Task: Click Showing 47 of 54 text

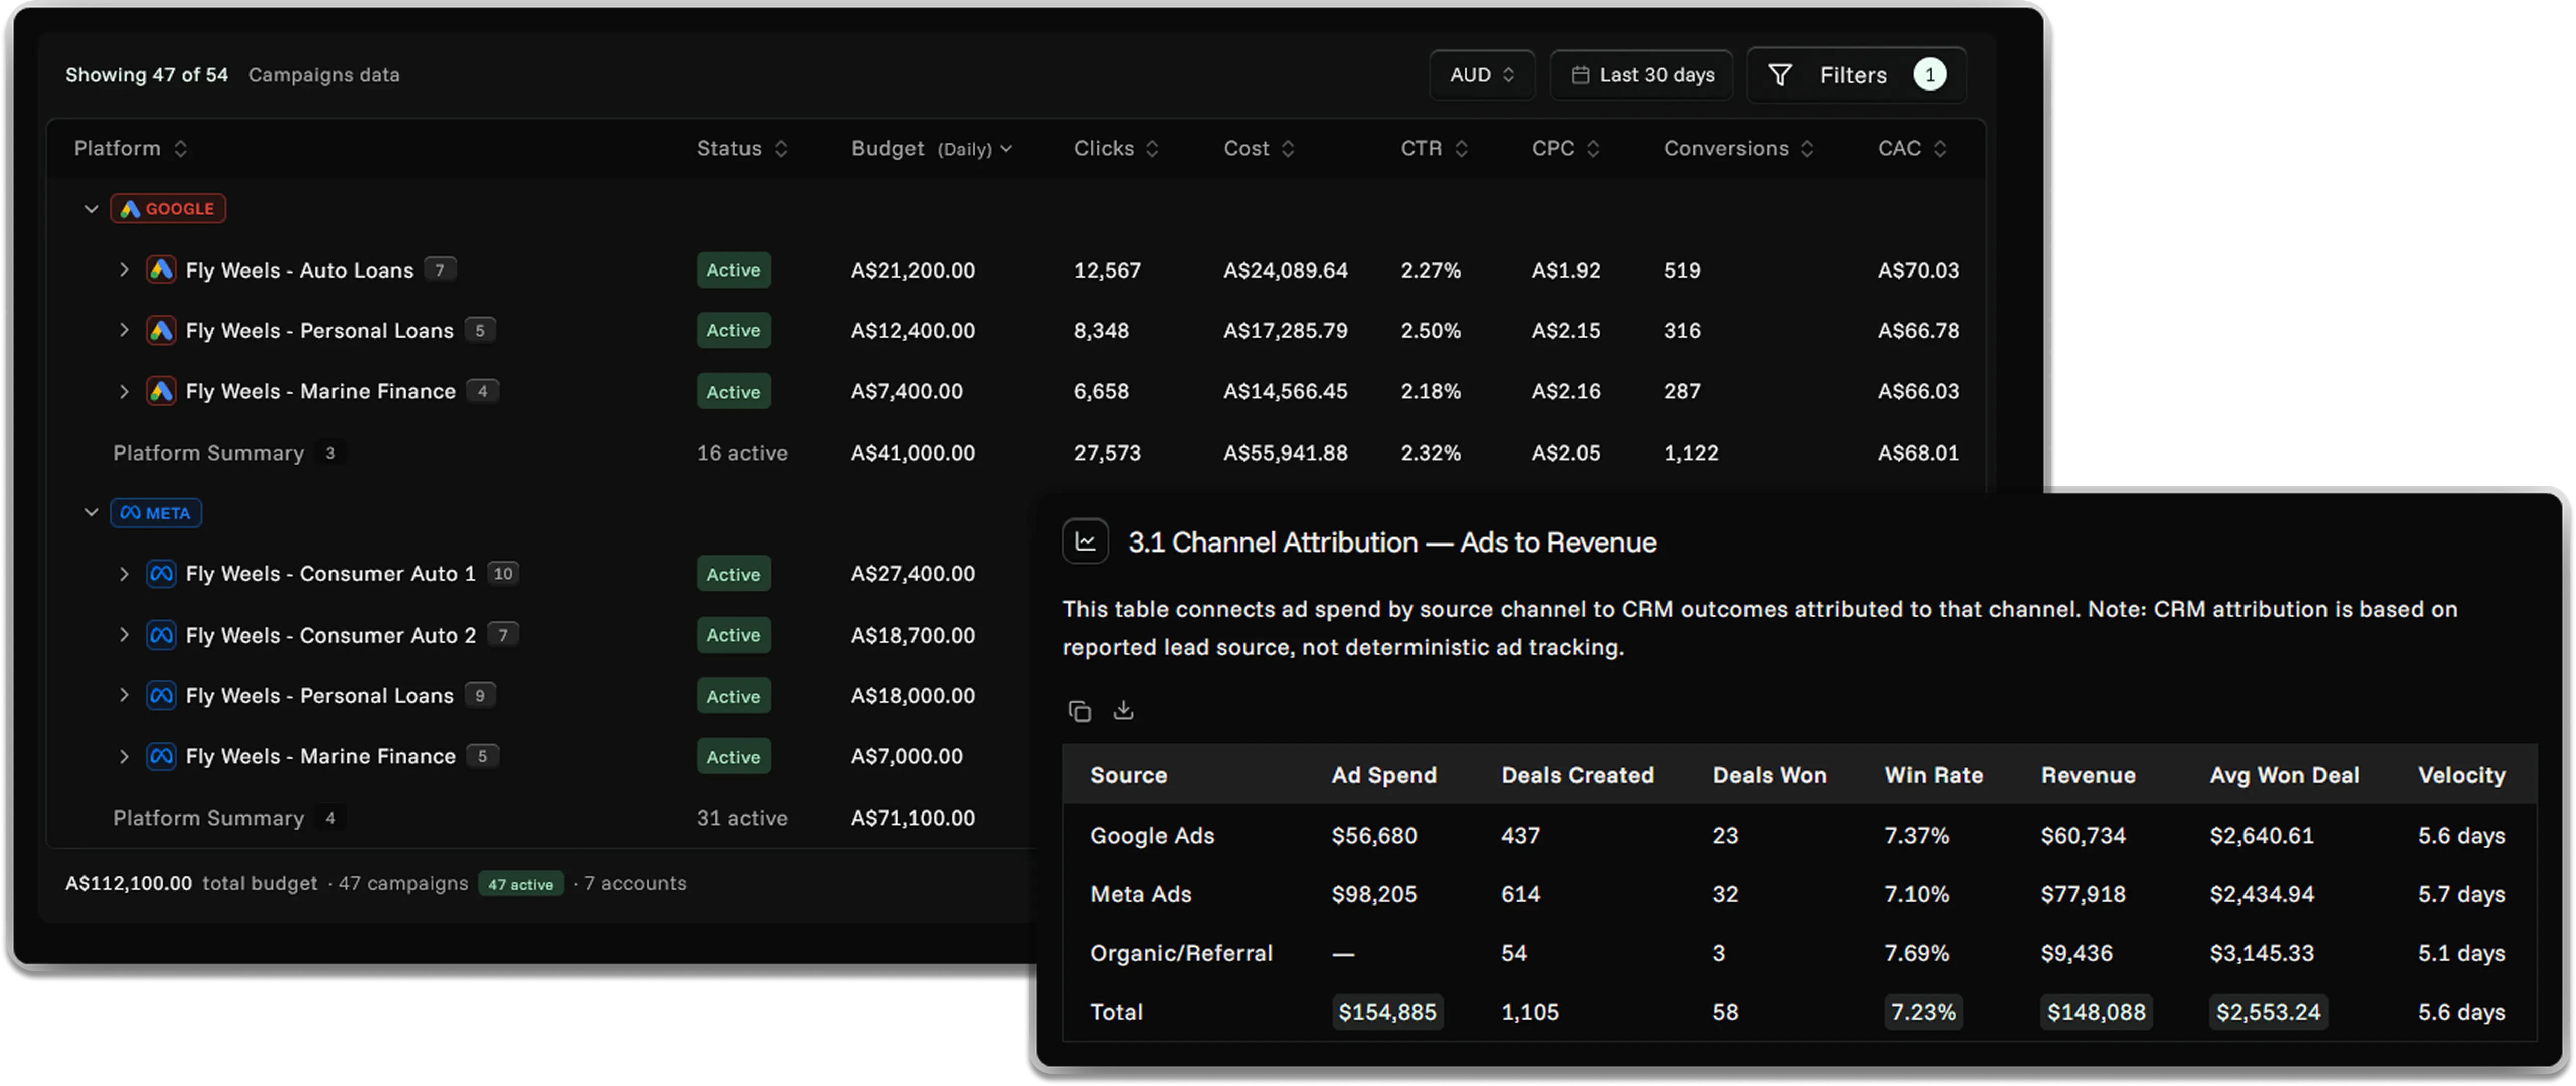Action: (x=147, y=75)
